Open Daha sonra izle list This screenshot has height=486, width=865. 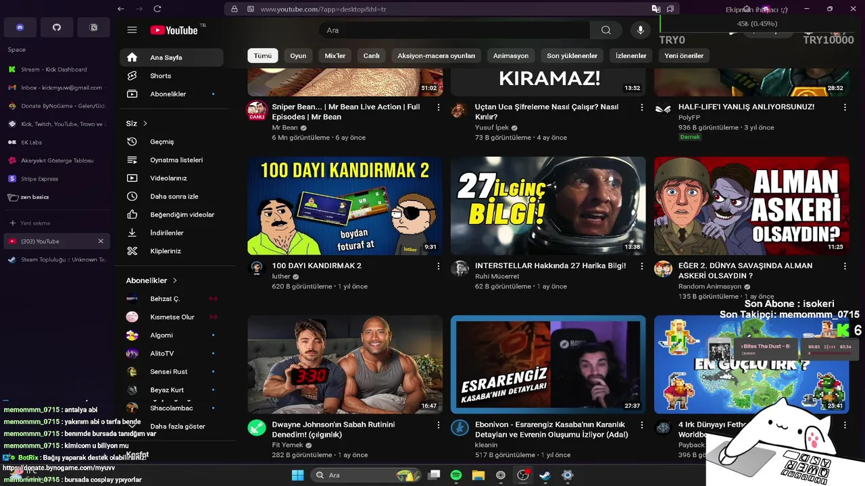click(x=172, y=196)
